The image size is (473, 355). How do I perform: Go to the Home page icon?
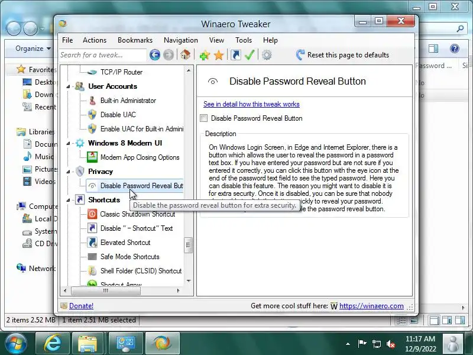click(185, 54)
